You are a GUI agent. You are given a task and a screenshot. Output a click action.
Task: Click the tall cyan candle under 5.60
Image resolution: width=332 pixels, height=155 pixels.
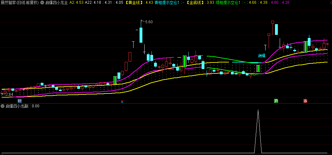pos(141,35)
